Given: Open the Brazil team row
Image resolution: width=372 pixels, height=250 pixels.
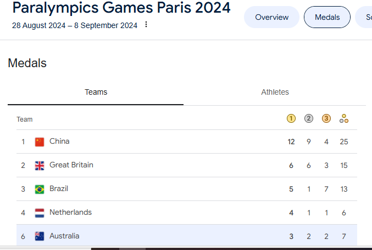Looking at the screenshot, I should tap(187, 189).
